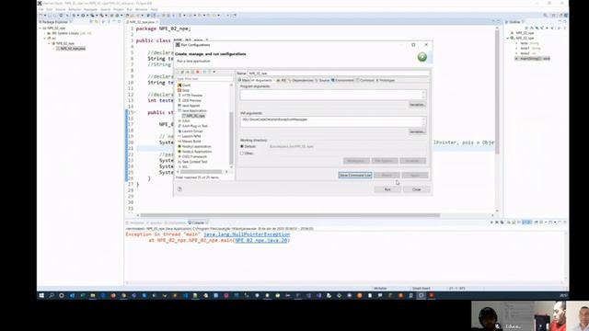Select Launch Group in configuration tree
This screenshot has height=331, width=589.
click(192, 131)
